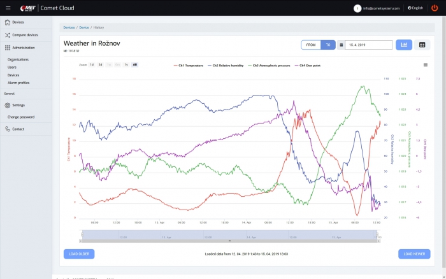Open Compare devices in sidebar

tap(24, 35)
